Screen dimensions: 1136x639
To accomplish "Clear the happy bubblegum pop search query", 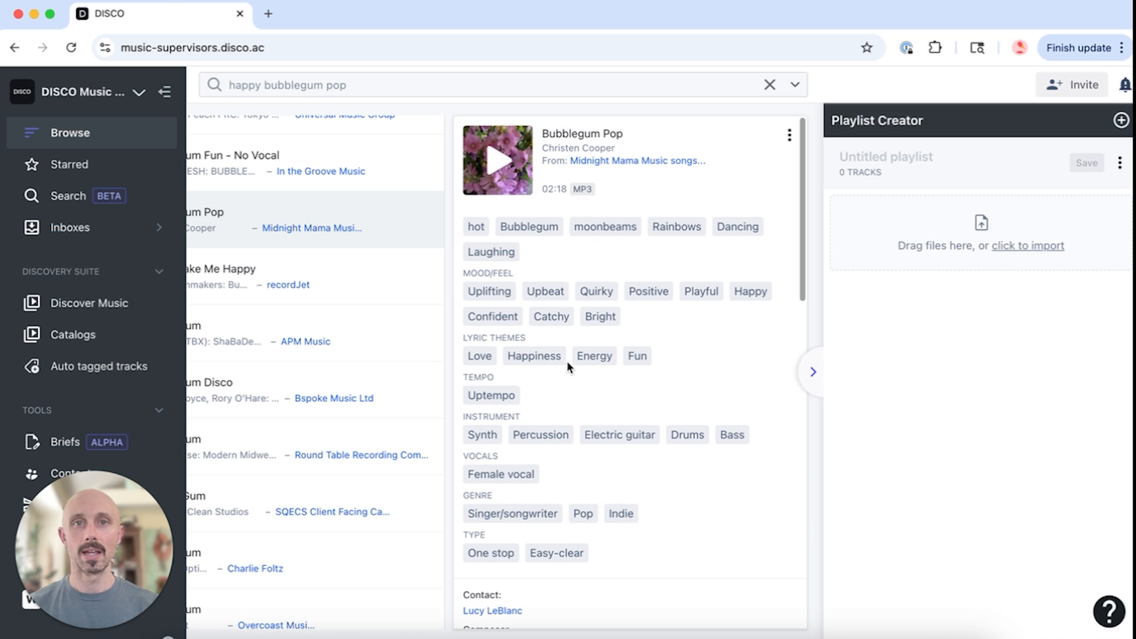I will (x=769, y=85).
